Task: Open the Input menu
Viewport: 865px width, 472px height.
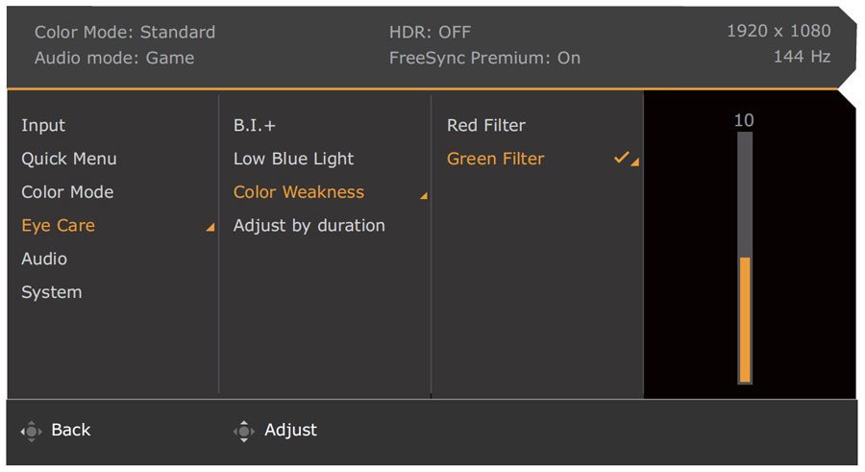Action: pyautogui.click(x=43, y=126)
